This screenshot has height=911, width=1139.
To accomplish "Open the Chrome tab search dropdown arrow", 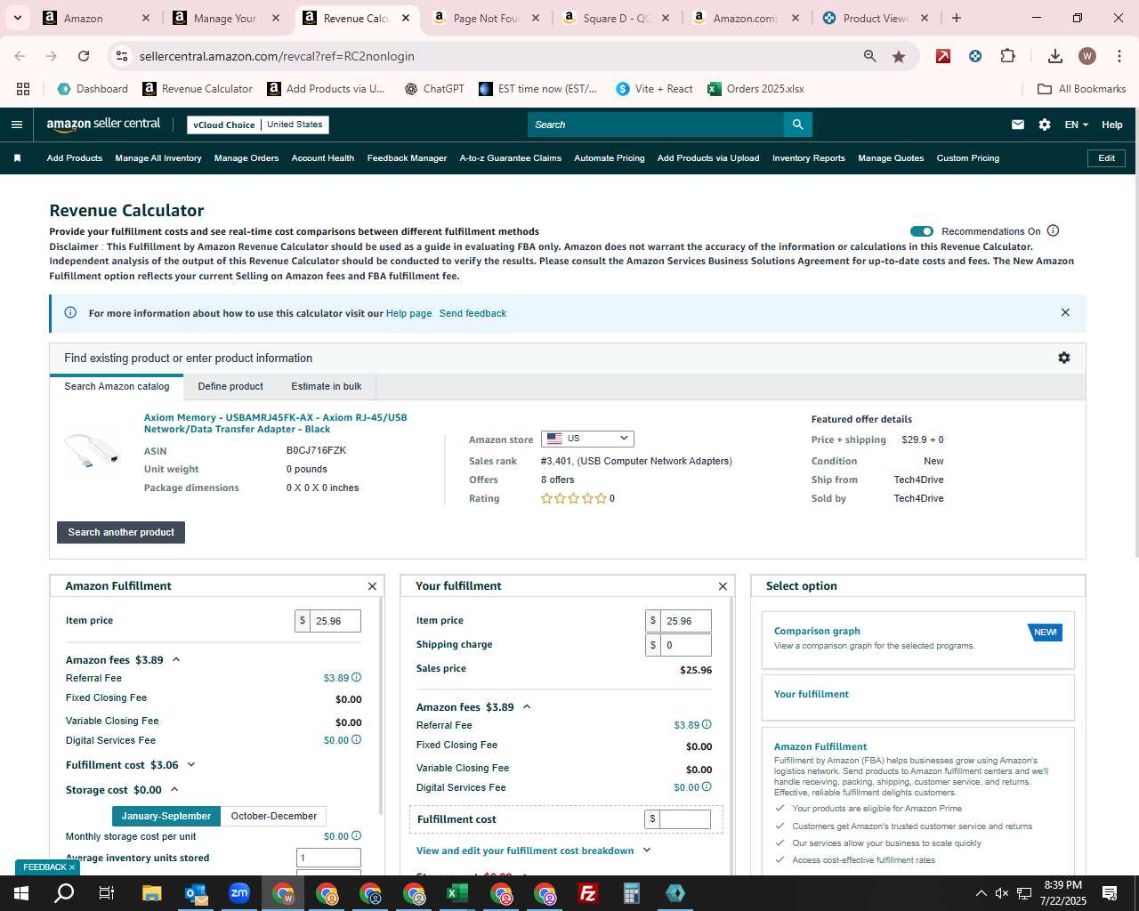I will point(18,18).
